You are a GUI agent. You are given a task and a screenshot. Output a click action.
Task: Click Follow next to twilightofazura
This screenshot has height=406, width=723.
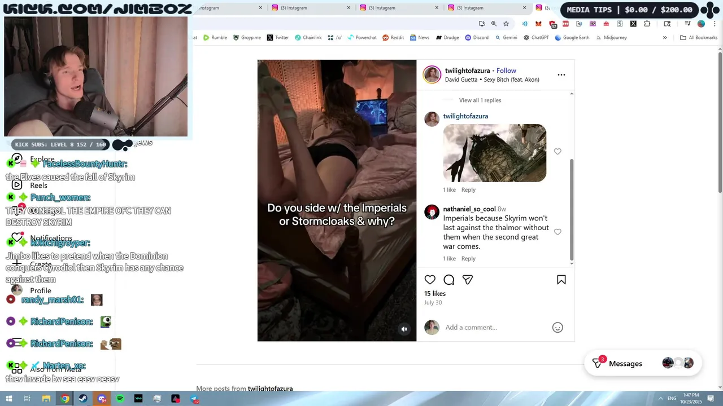[x=506, y=70]
